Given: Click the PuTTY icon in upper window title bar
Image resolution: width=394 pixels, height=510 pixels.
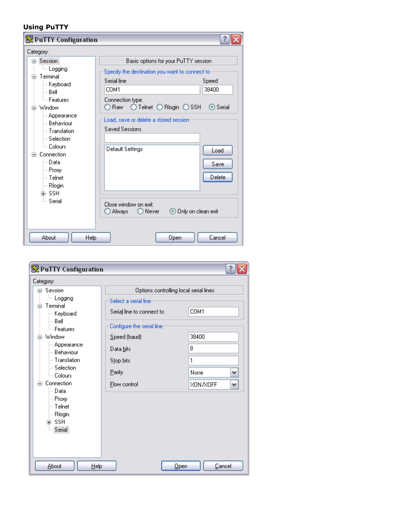Looking at the screenshot, I should pos(29,39).
